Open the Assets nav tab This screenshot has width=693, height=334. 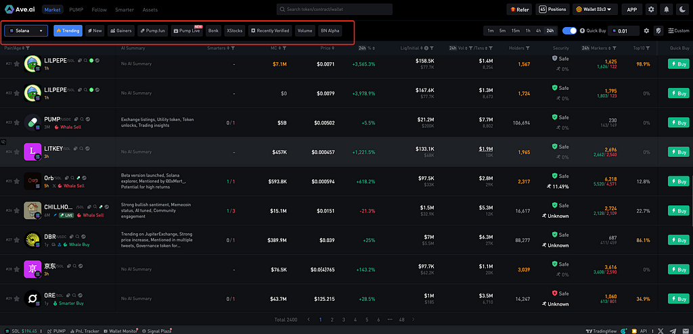click(x=150, y=9)
